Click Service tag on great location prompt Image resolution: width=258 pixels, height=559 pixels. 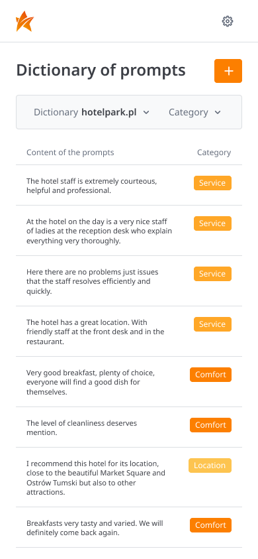tap(212, 324)
